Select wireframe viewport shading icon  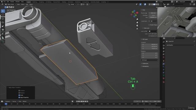point(152,4)
